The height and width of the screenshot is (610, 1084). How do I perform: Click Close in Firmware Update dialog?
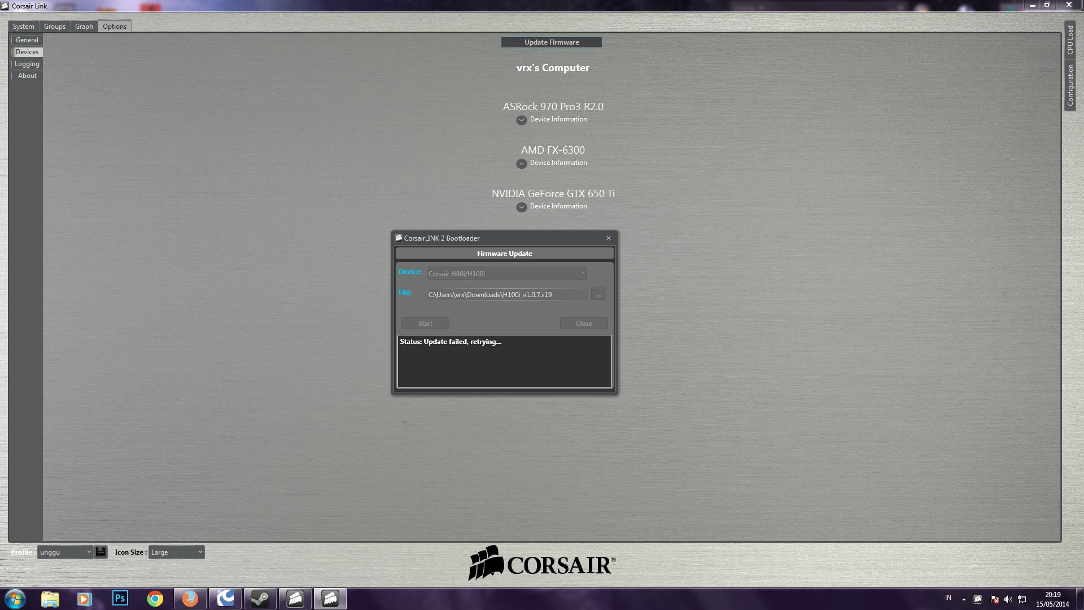(584, 324)
